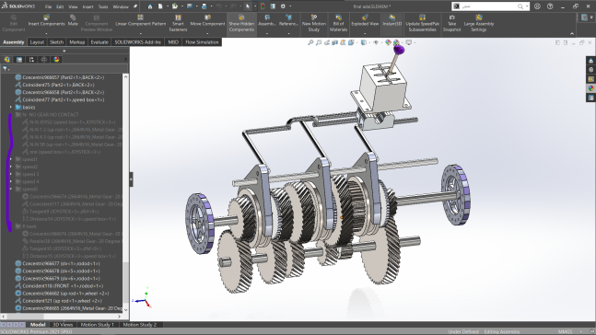Click the Save icon

[x=189, y=6]
